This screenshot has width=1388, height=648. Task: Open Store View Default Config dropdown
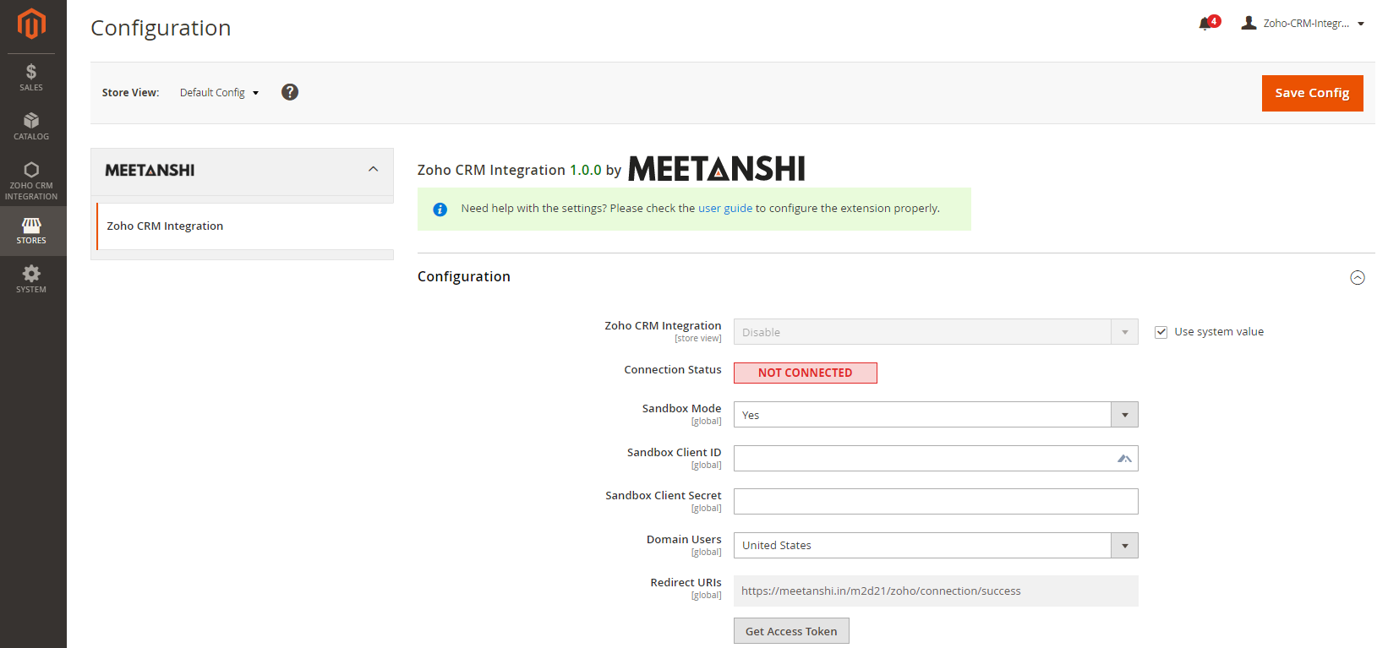[x=219, y=93]
